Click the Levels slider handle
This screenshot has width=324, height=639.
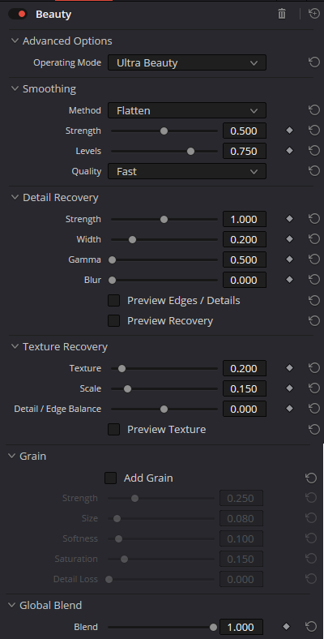point(190,151)
